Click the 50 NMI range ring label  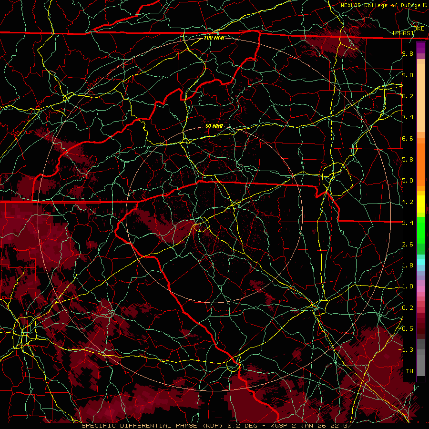click(214, 126)
